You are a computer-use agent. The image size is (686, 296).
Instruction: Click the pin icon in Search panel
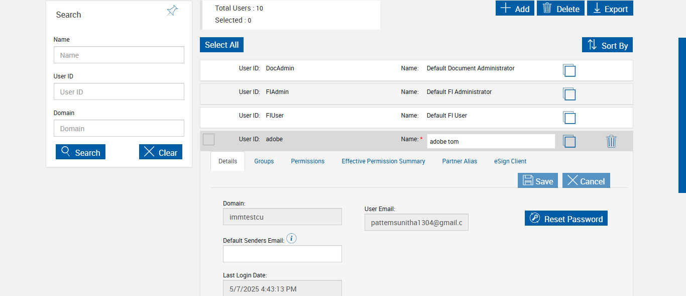[x=172, y=11]
